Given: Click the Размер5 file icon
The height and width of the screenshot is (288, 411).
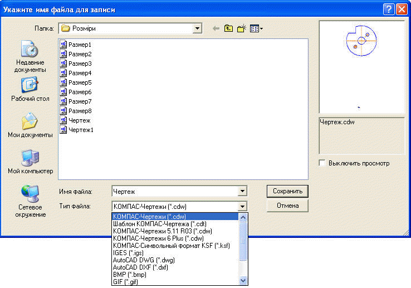Looking at the screenshot, I should [x=63, y=82].
